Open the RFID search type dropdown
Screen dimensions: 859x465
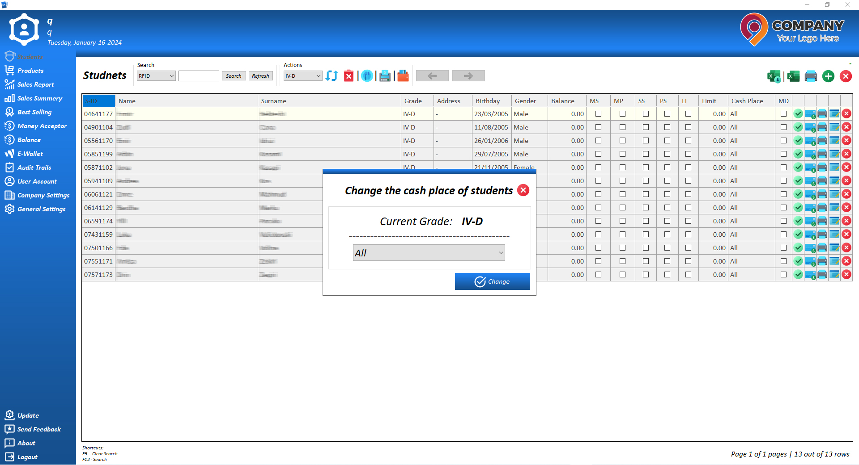(x=156, y=75)
